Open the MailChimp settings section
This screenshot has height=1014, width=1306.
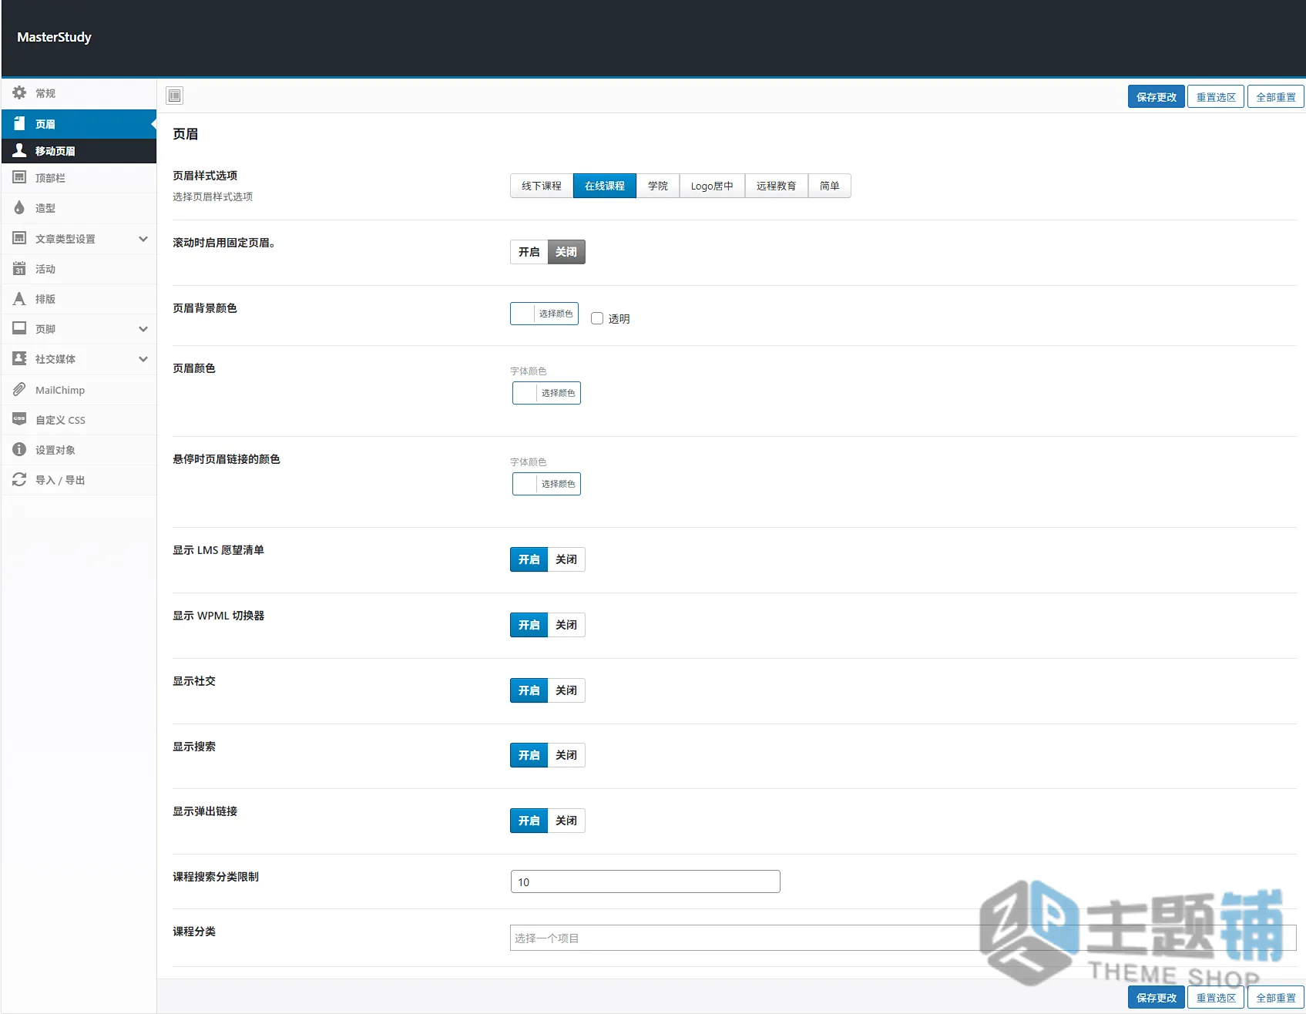(79, 390)
